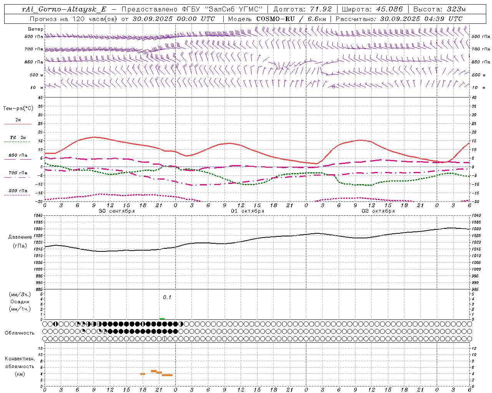Click the Давление panel label
The width and height of the screenshot is (492, 393).
20,237
